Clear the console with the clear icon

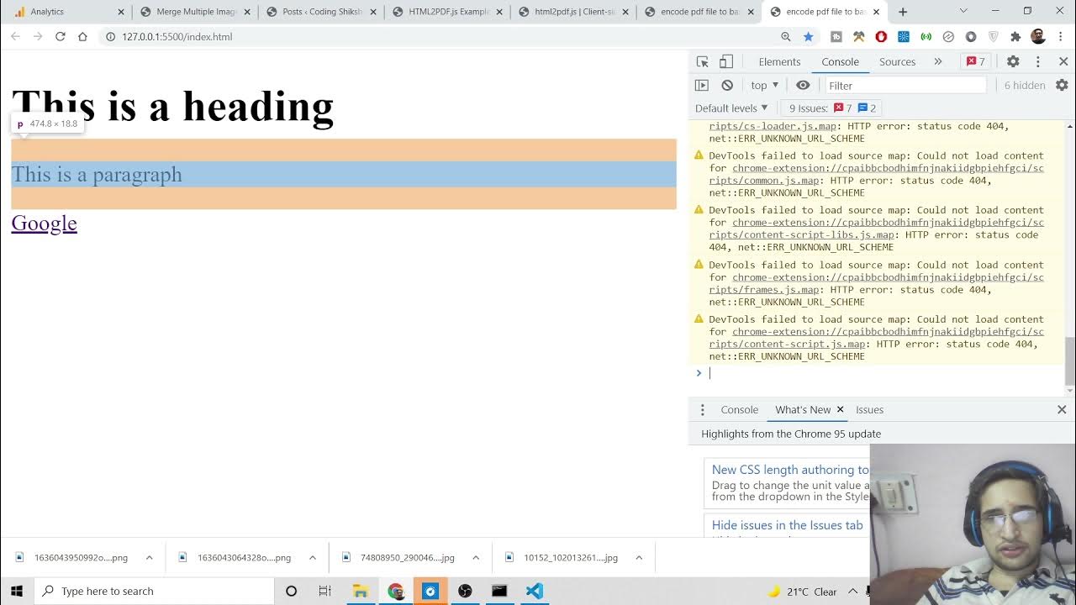pos(727,85)
